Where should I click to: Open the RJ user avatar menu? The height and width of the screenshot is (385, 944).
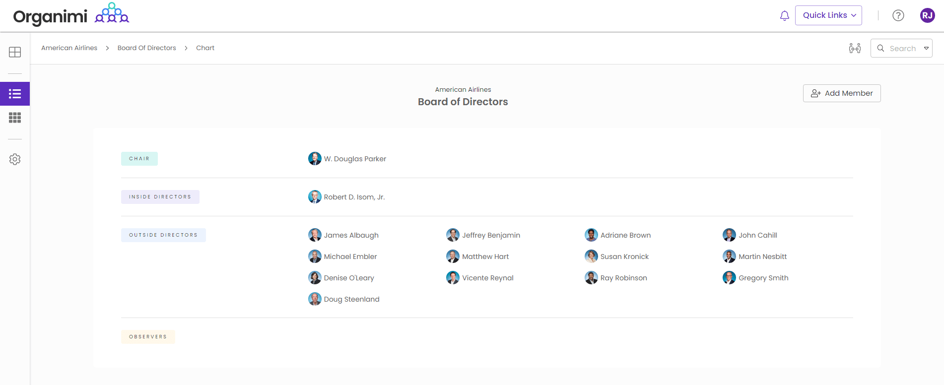tap(927, 15)
